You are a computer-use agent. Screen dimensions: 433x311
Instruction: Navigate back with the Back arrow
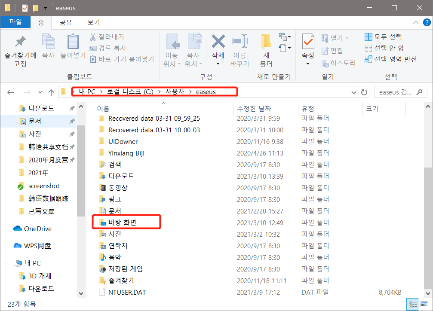(10, 91)
